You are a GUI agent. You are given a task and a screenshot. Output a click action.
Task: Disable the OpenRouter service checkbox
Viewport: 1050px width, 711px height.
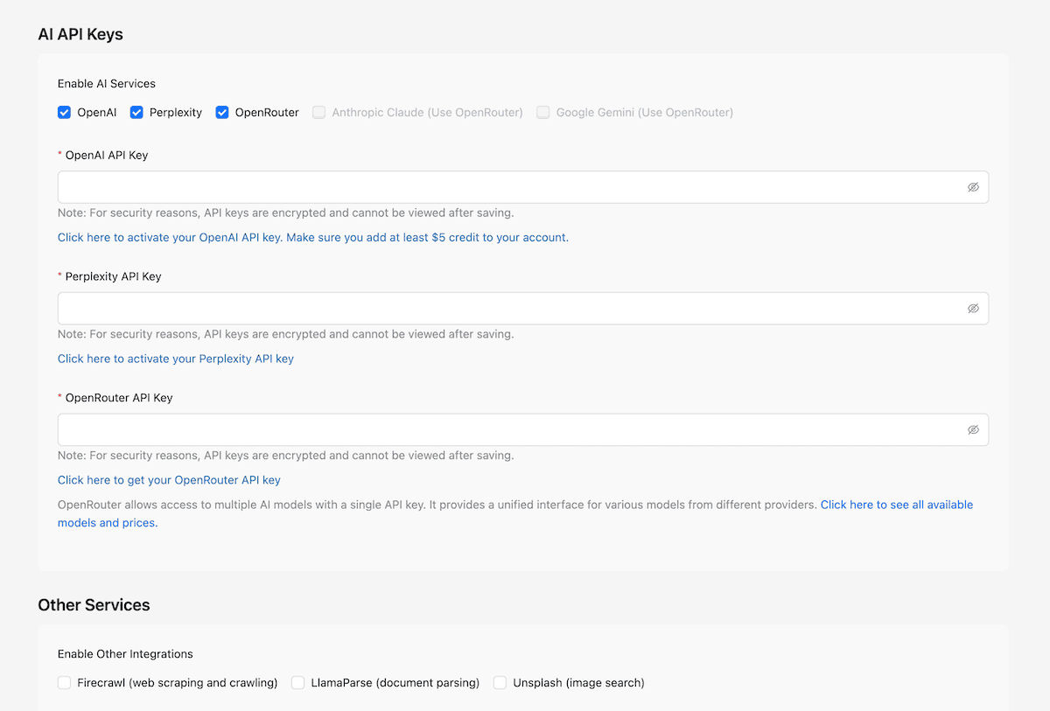[222, 113]
